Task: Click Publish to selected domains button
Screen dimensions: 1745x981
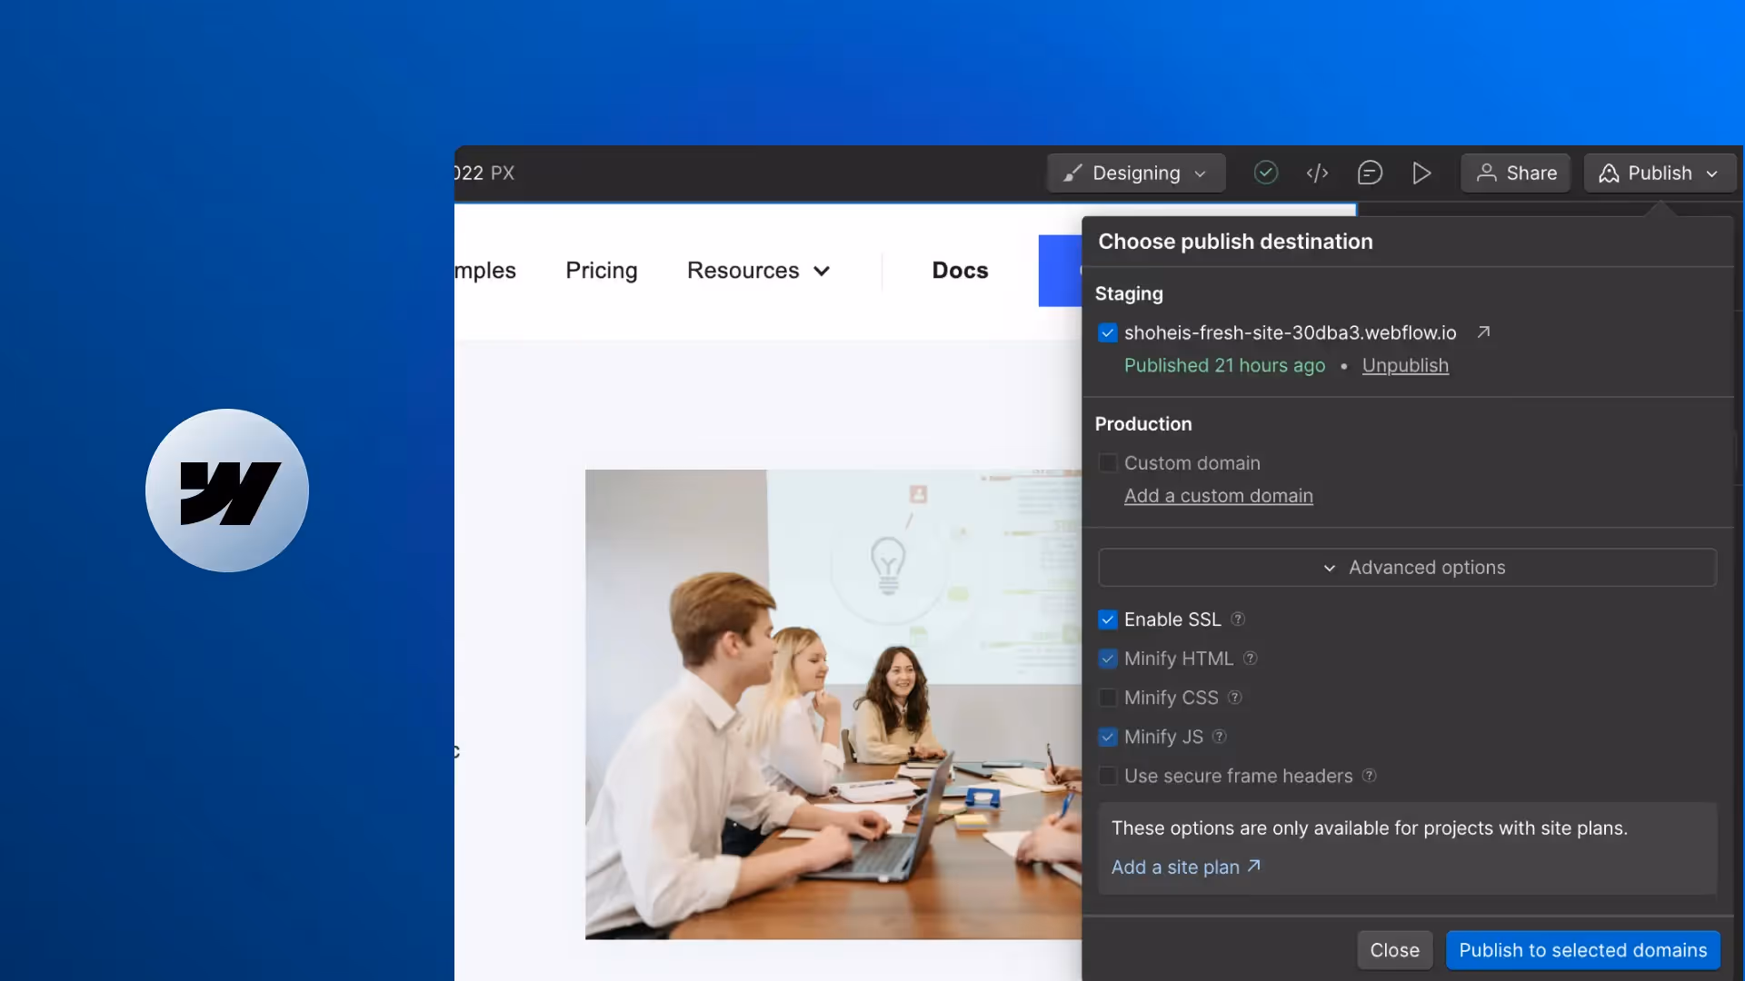Action: pos(1582,950)
